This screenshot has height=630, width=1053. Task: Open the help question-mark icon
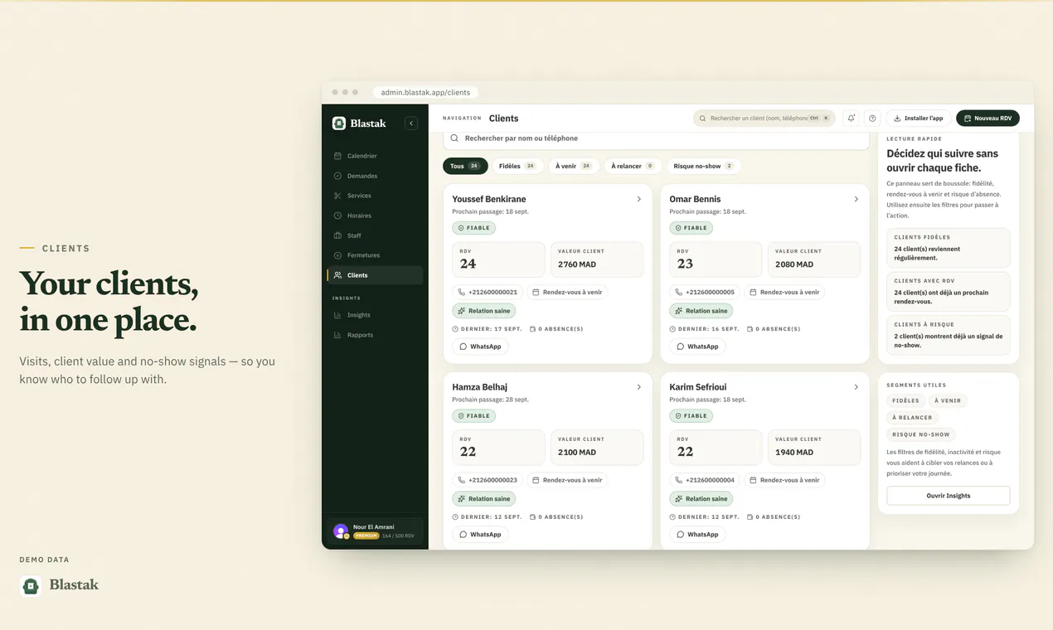tap(872, 119)
